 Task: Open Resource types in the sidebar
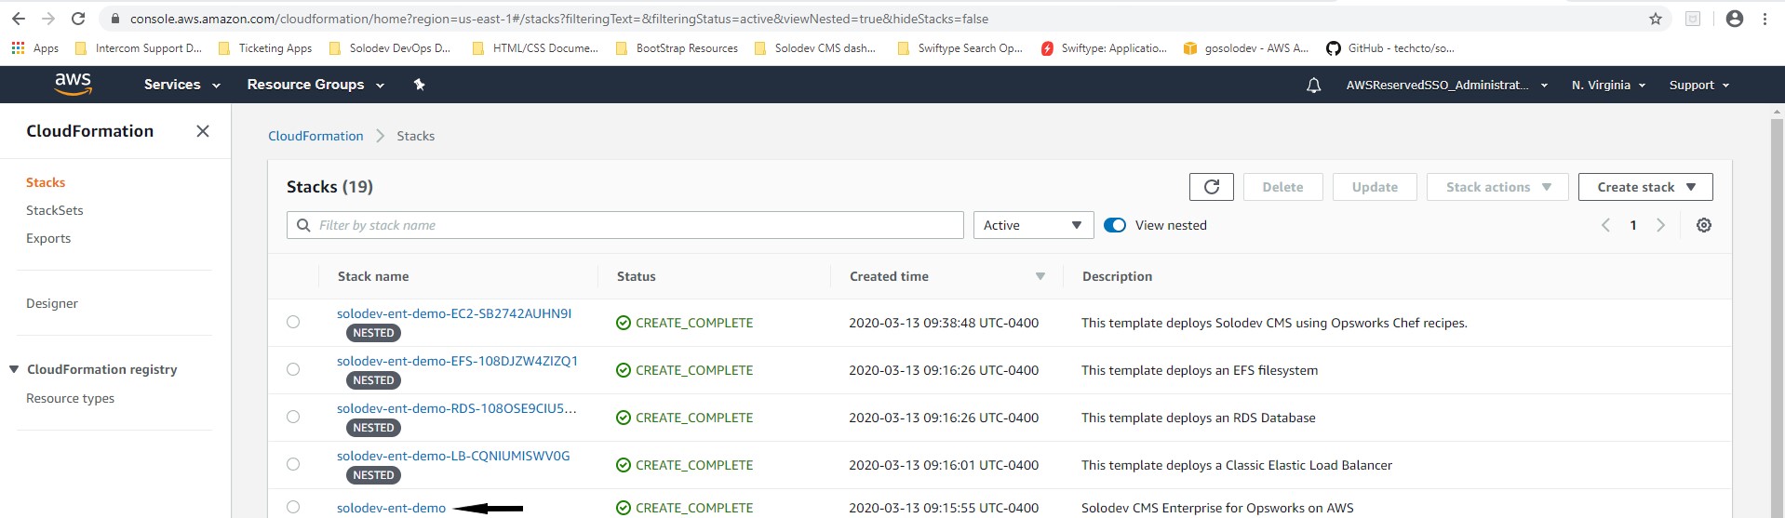71,398
